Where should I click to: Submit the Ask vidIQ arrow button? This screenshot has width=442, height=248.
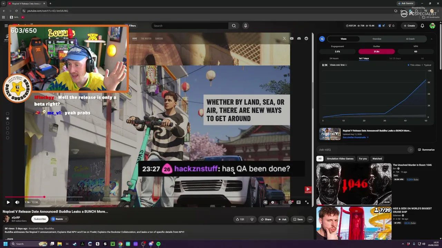[411, 150]
